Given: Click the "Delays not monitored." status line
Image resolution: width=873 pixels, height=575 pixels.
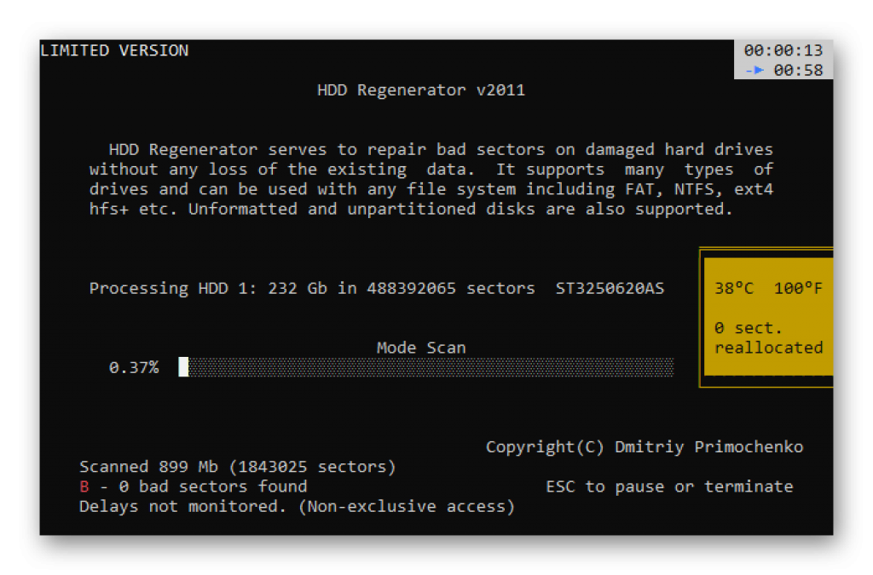Looking at the screenshot, I should click(183, 507).
